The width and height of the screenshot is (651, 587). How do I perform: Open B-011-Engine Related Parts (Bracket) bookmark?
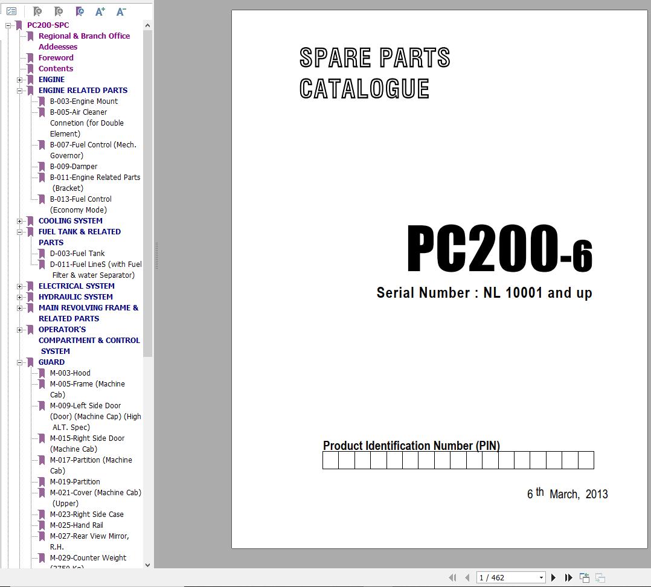click(95, 182)
